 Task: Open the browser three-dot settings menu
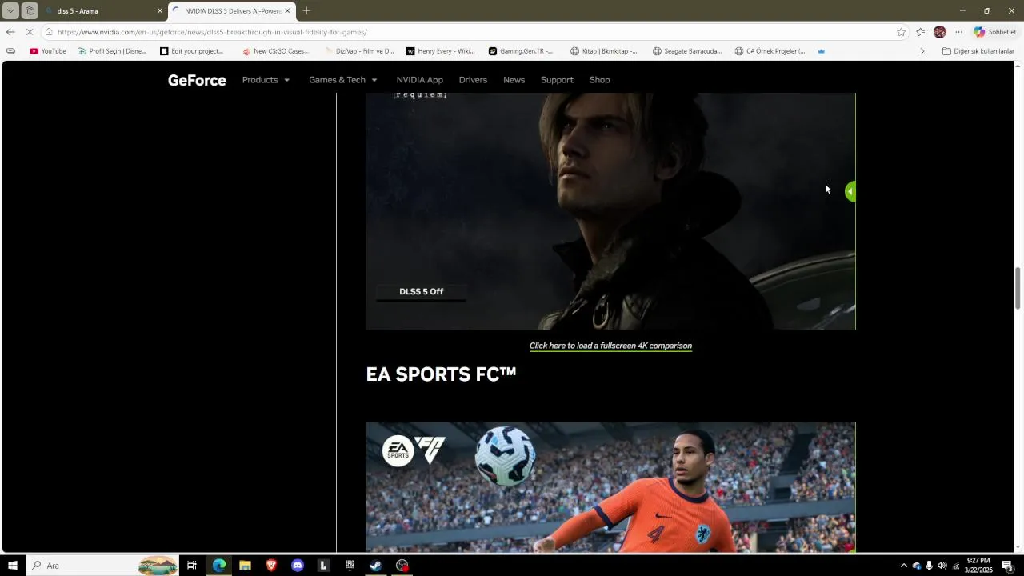click(958, 32)
